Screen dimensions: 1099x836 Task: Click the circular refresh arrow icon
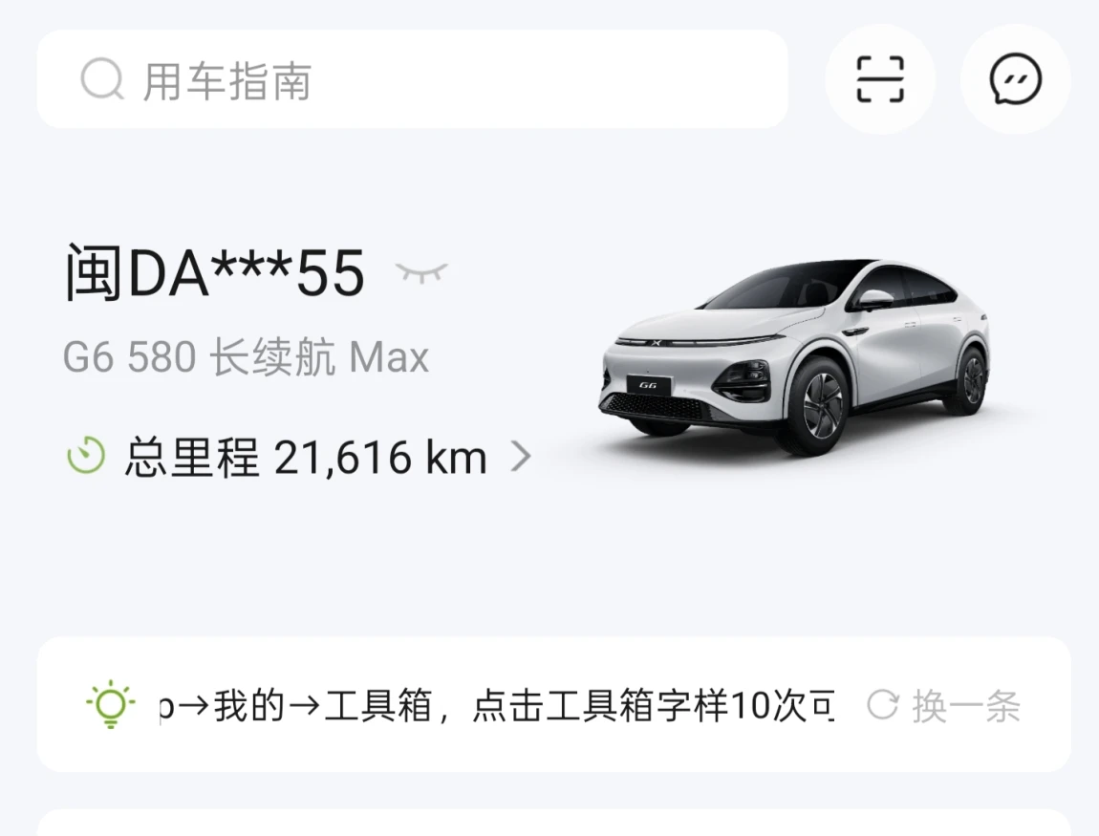[x=882, y=705]
